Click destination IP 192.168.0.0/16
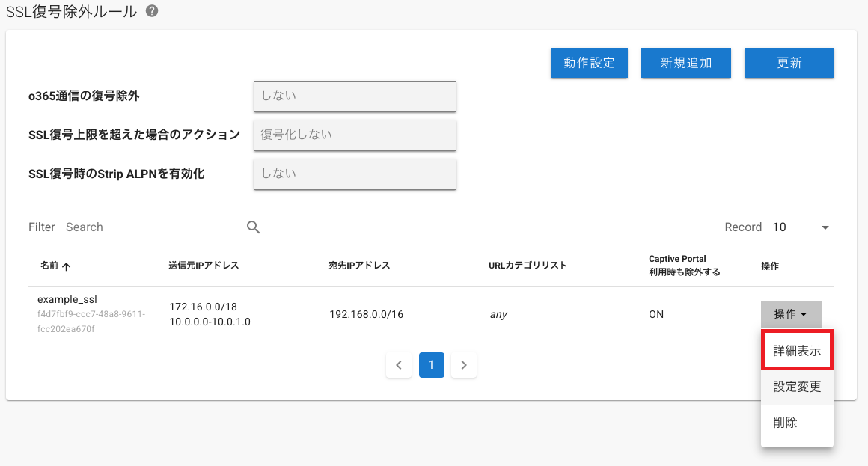 click(366, 314)
